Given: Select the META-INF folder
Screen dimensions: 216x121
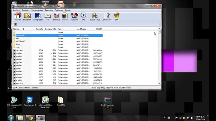Looking at the screenshot, I should pyautogui.click(x=58, y=41).
